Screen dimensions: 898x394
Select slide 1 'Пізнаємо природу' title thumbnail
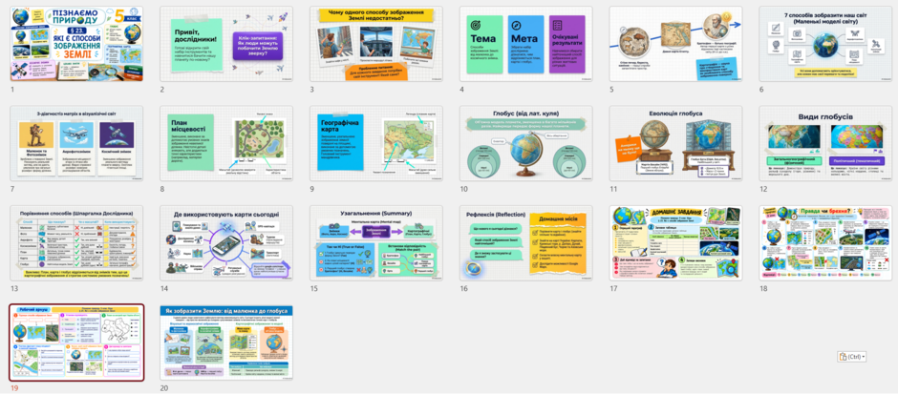(76, 44)
